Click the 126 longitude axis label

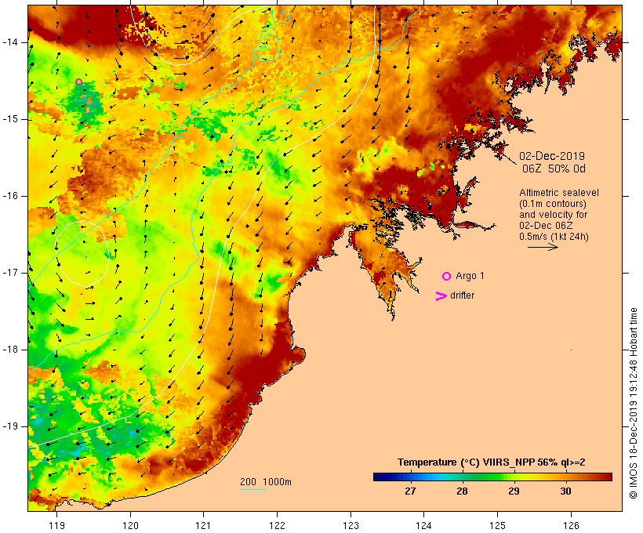571,526
